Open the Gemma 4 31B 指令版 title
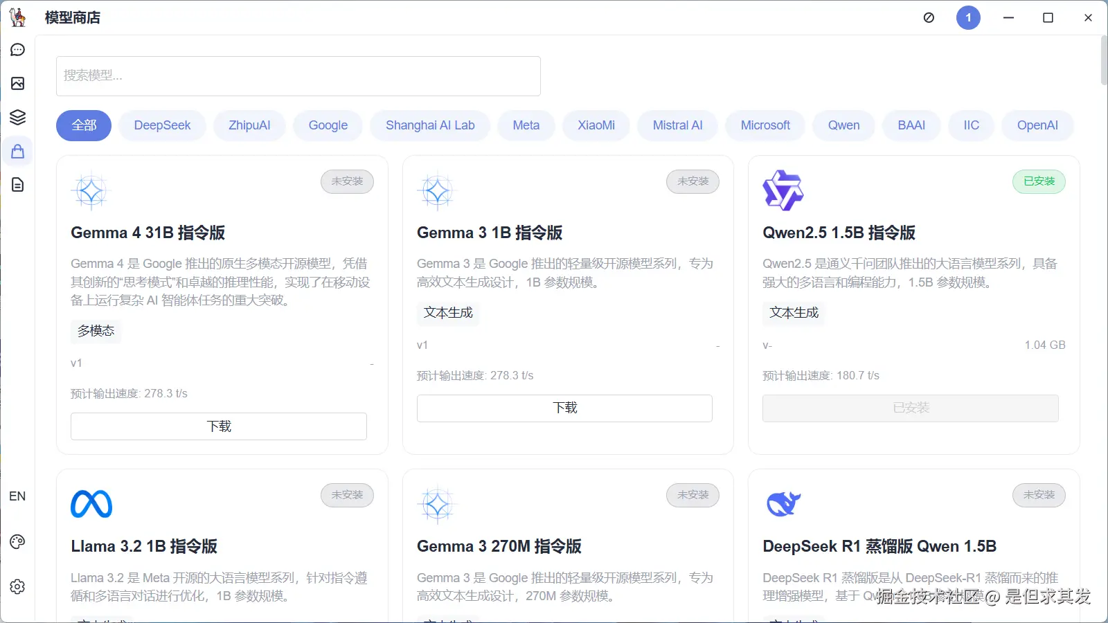This screenshot has width=1108, height=623. (148, 233)
